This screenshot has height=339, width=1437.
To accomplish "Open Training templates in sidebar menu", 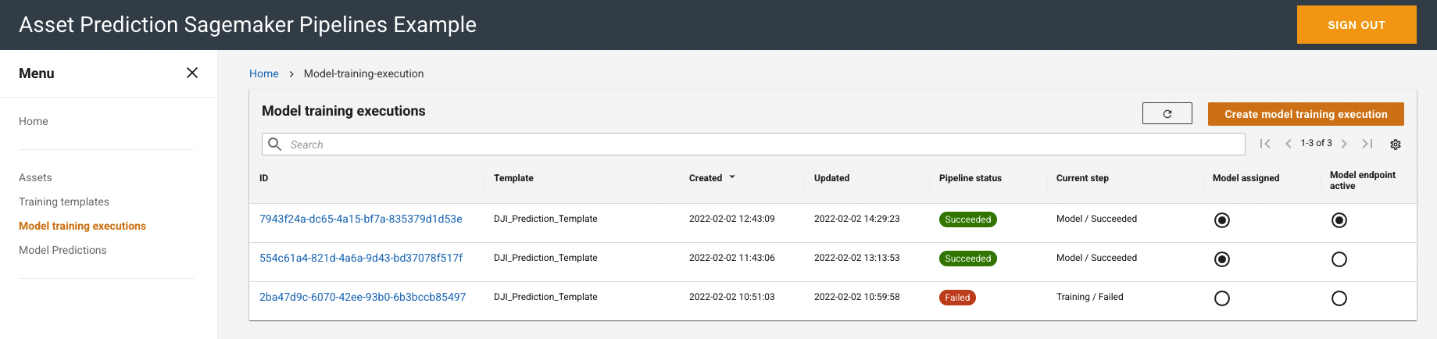I will click(x=64, y=202).
